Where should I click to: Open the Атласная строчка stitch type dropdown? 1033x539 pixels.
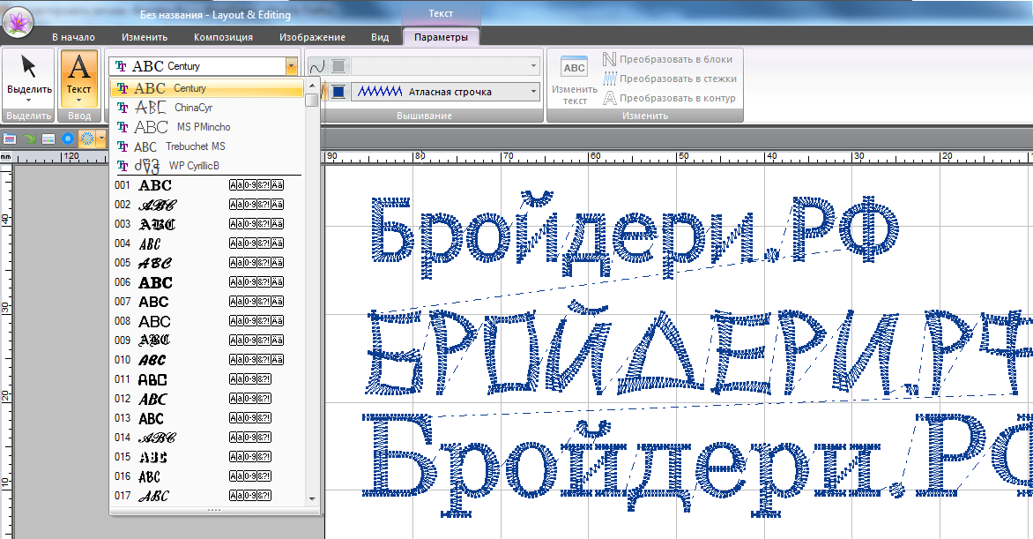[x=533, y=92]
